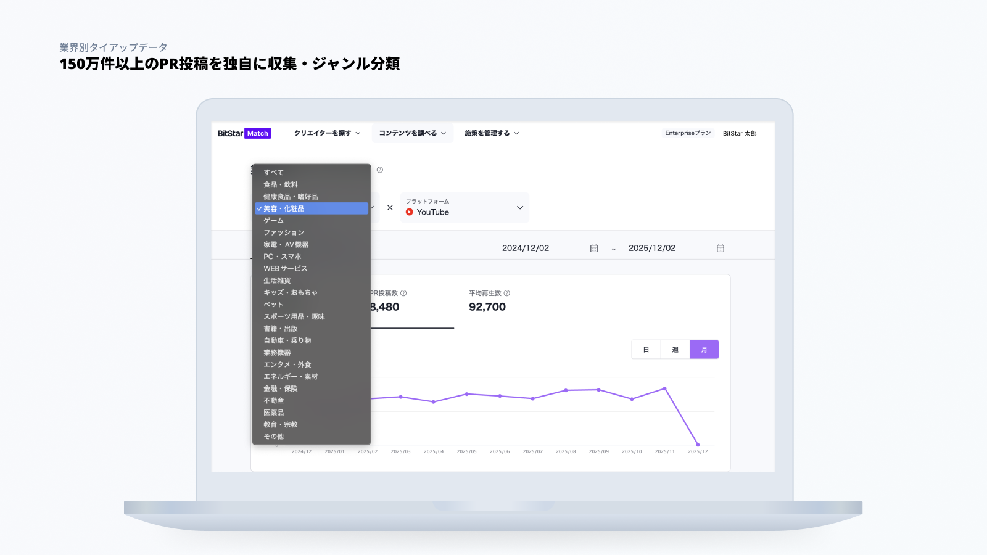Open the end date calendar icon
The image size is (987, 555).
tap(720, 249)
